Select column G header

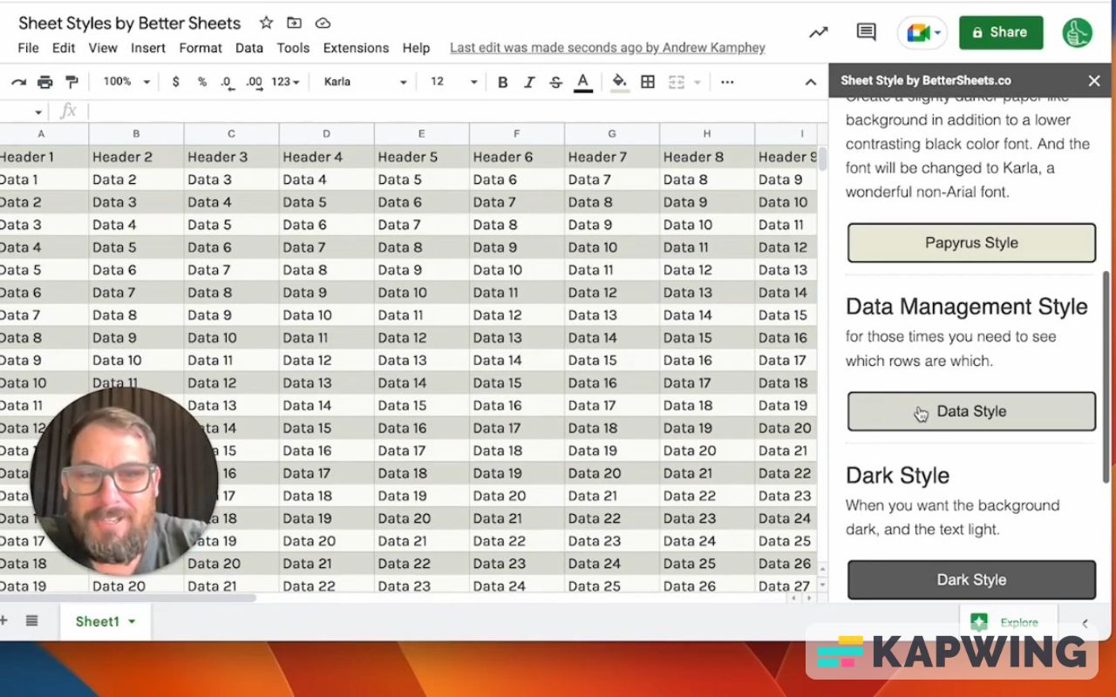coord(611,134)
